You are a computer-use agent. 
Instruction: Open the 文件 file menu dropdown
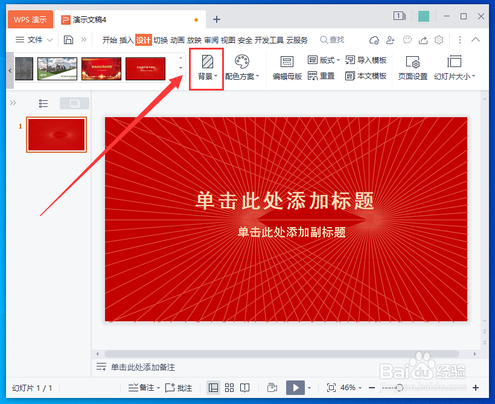click(x=34, y=40)
